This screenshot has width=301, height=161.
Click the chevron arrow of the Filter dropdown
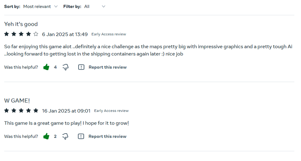[103, 6]
